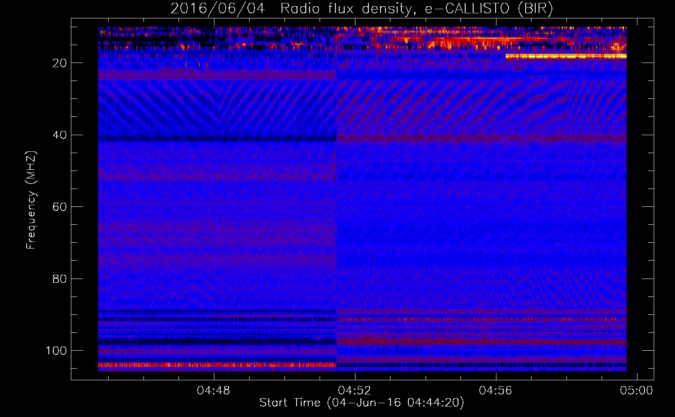
Task: Click the "Start Time (04-Jun-16 04:44:20)" label
Action: pos(362,403)
